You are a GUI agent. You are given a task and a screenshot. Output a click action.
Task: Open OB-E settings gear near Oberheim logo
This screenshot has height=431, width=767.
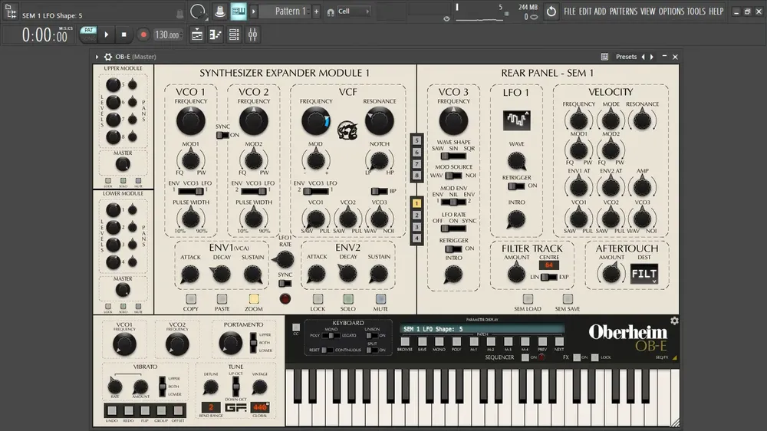pos(674,321)
